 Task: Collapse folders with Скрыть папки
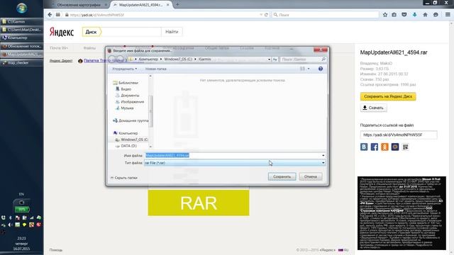click(124, 178)
